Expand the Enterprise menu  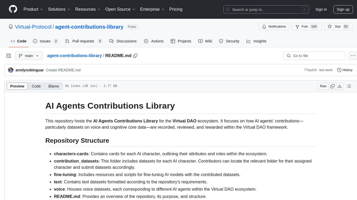(x=152, y=9)
